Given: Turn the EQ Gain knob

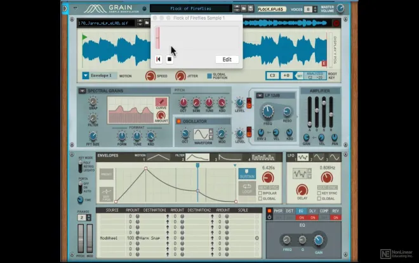Looking at the screenshot, I should 318,240.
